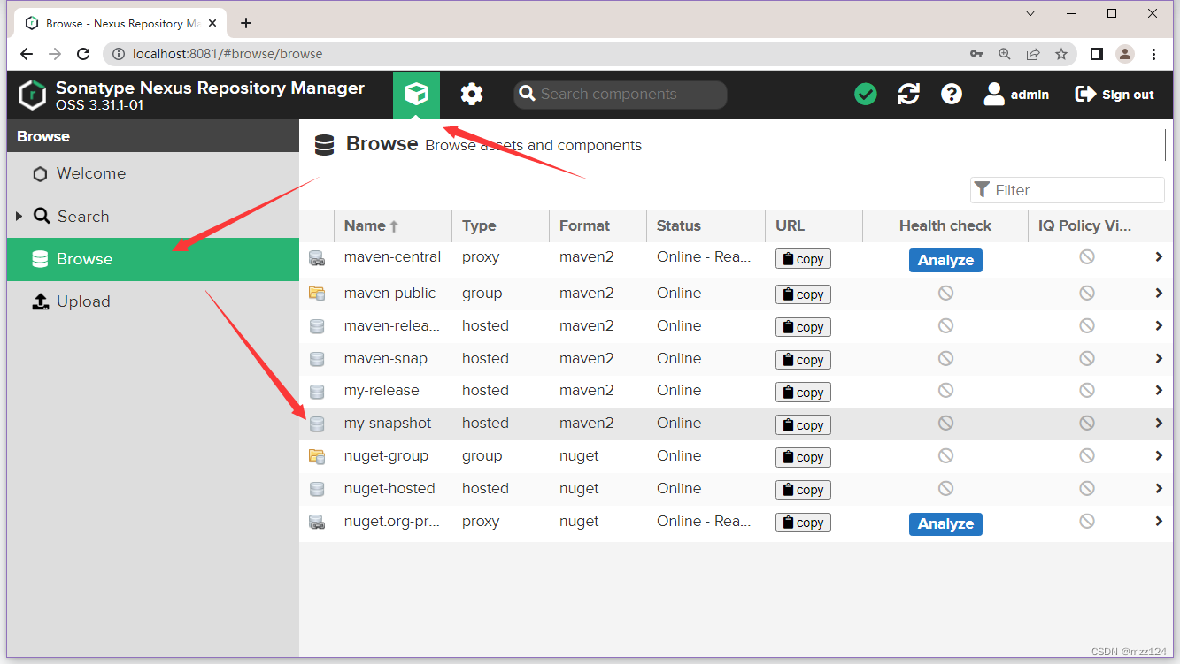Reload the page in the browser
This screenshot has width=1180, height=664.
point(83,54)
